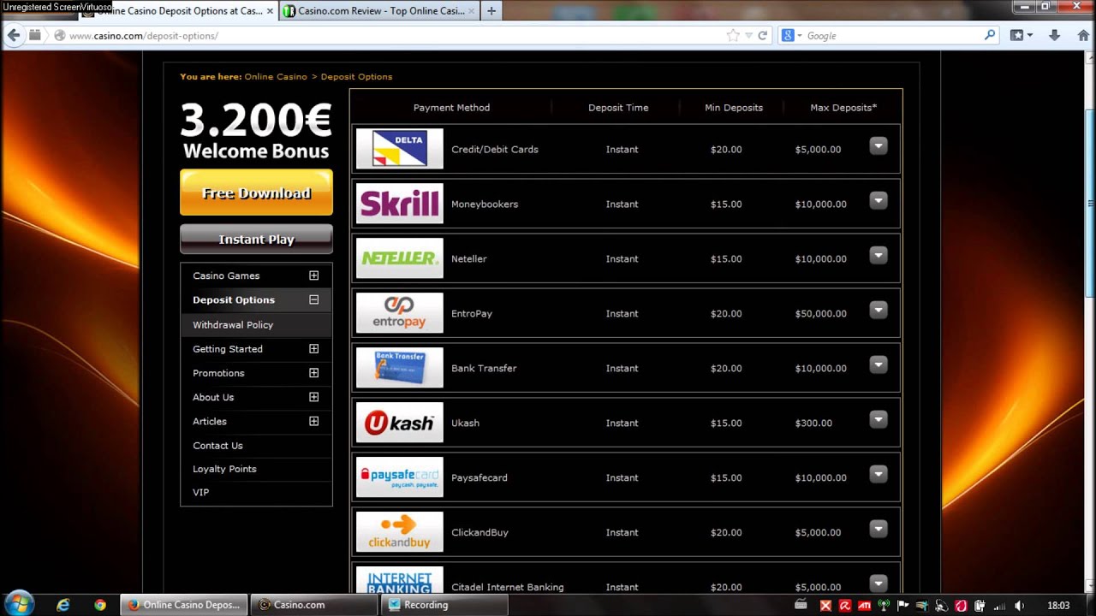
Task: Click the Free Download button
Action: coord(256,192)
